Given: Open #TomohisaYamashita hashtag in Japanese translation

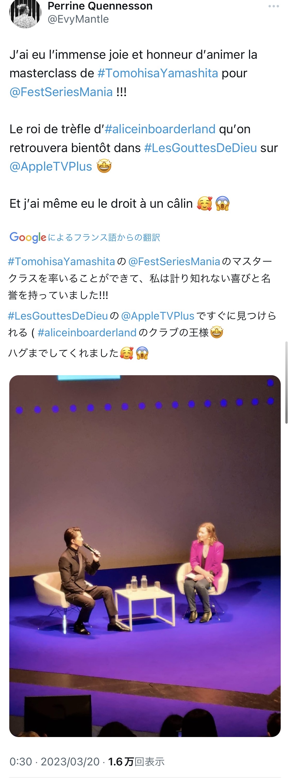Looking at the screenshot, I should [61, 261].
